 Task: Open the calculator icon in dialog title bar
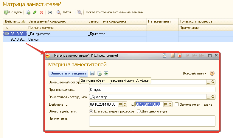click(x=173, y=55)
